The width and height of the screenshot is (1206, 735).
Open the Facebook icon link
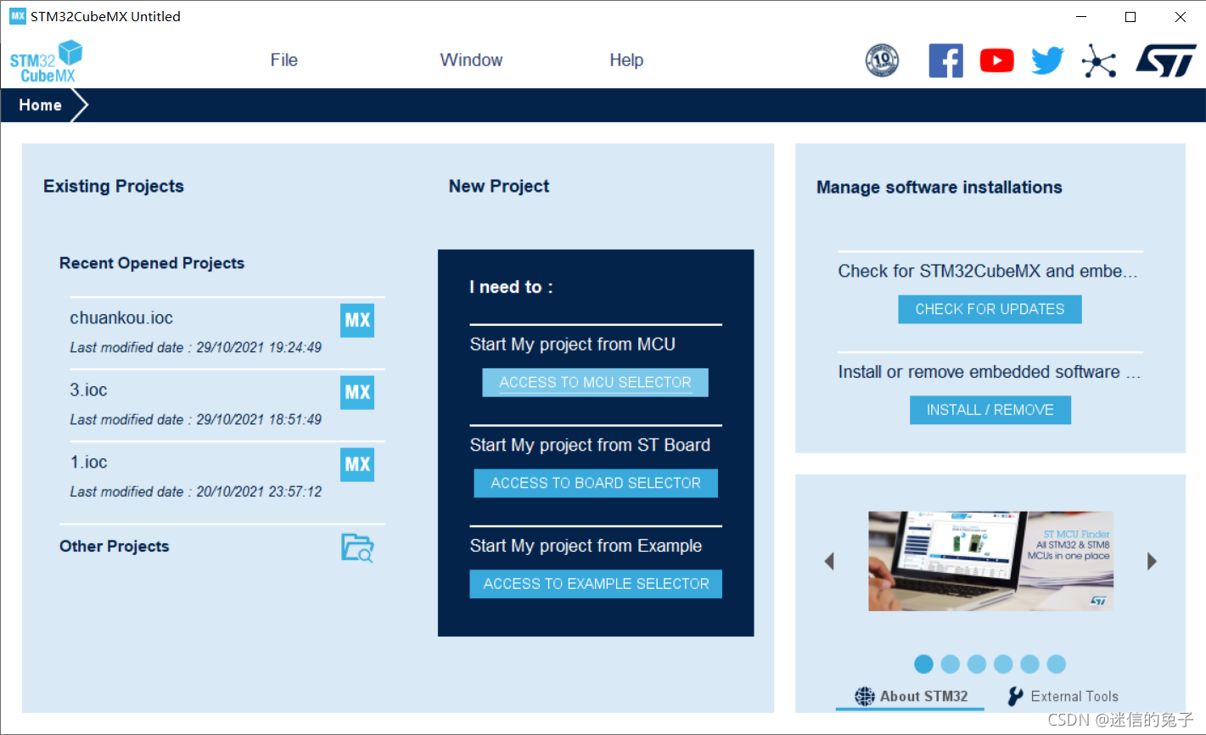(x=945, y=60)
